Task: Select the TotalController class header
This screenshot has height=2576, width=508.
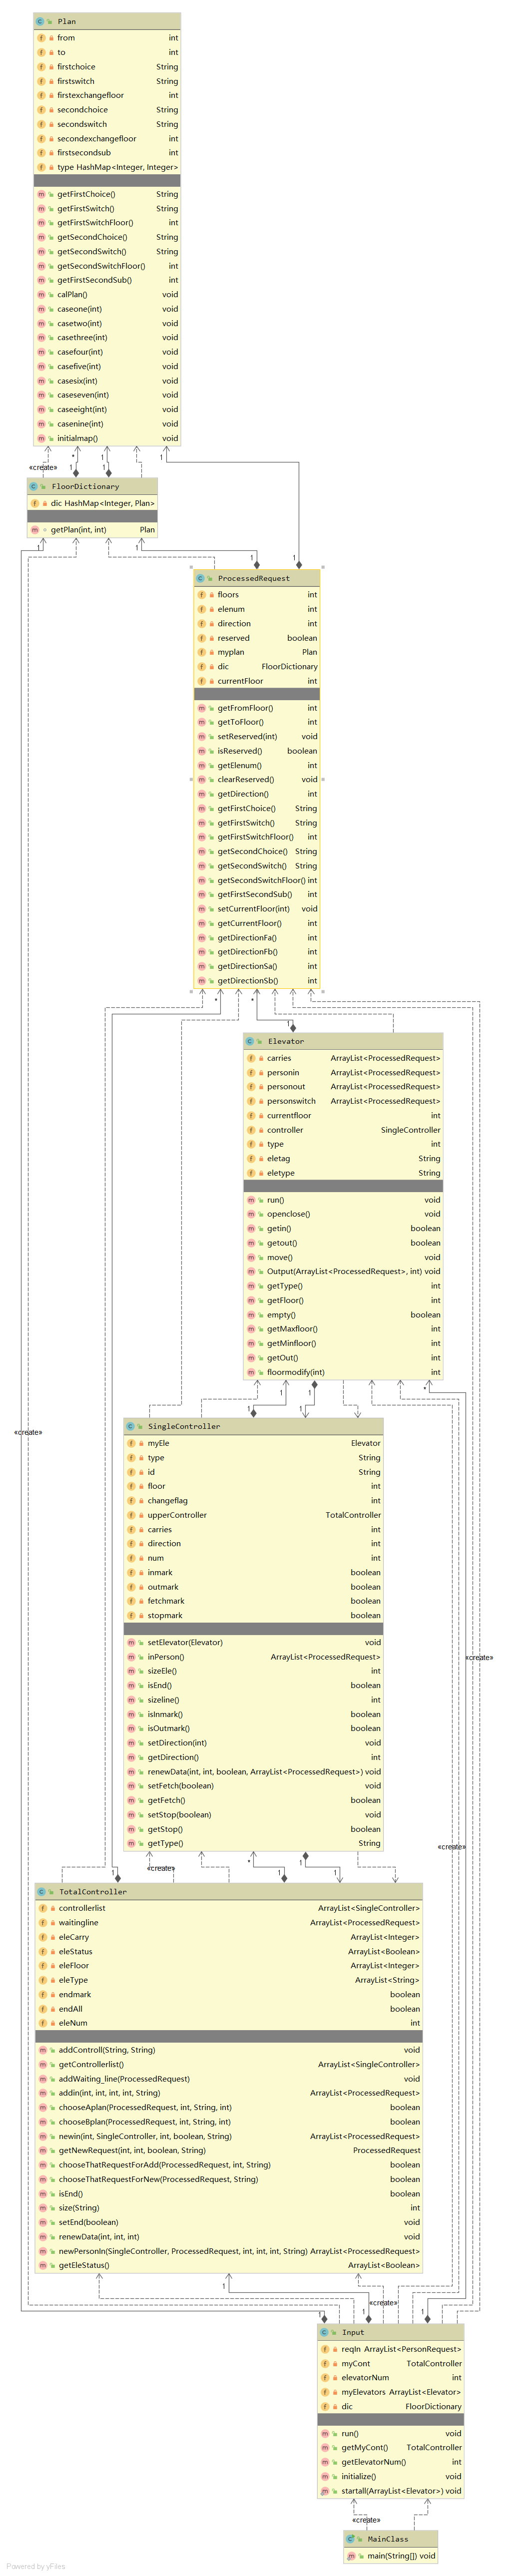Action: pyautogui.click(x=229, y=1891)
